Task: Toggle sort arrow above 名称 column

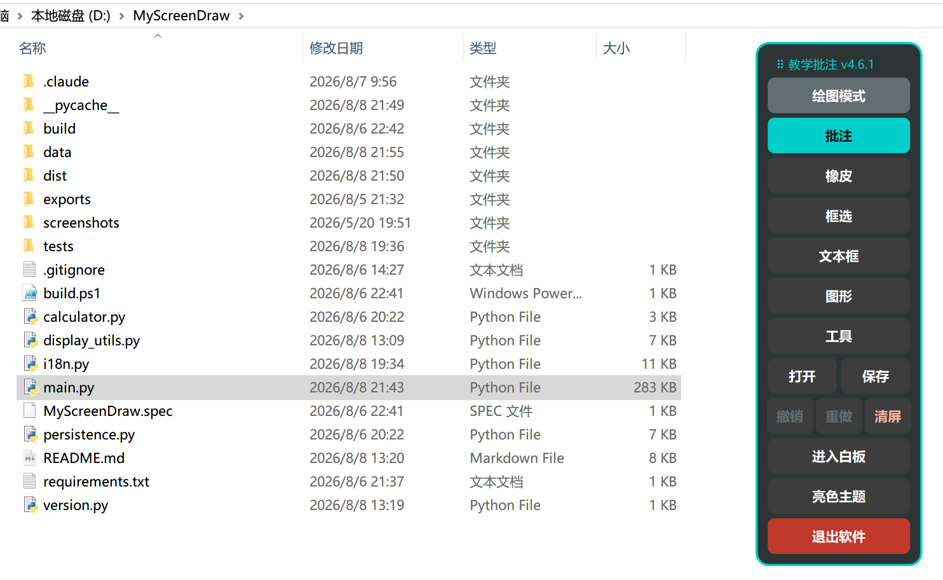Action: point(158,36)
